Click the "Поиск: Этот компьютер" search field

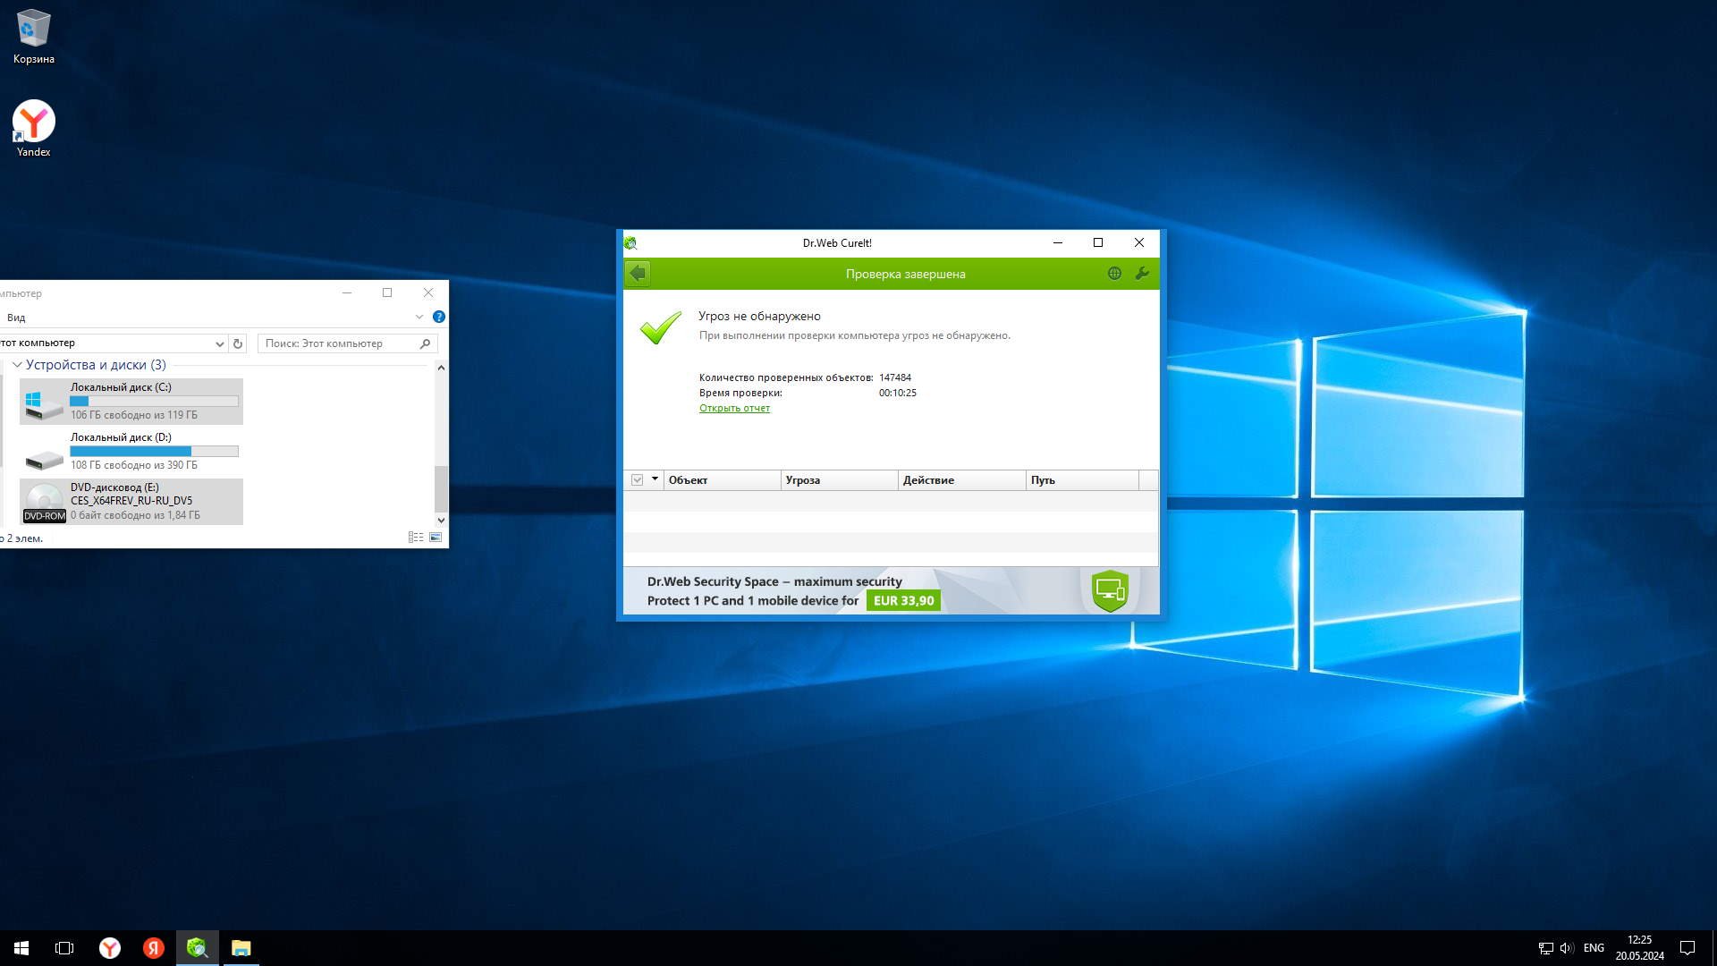pos(340,343)
